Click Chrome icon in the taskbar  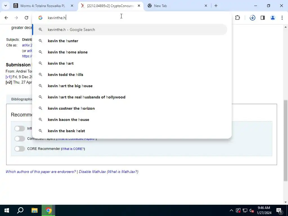point(48,210)
